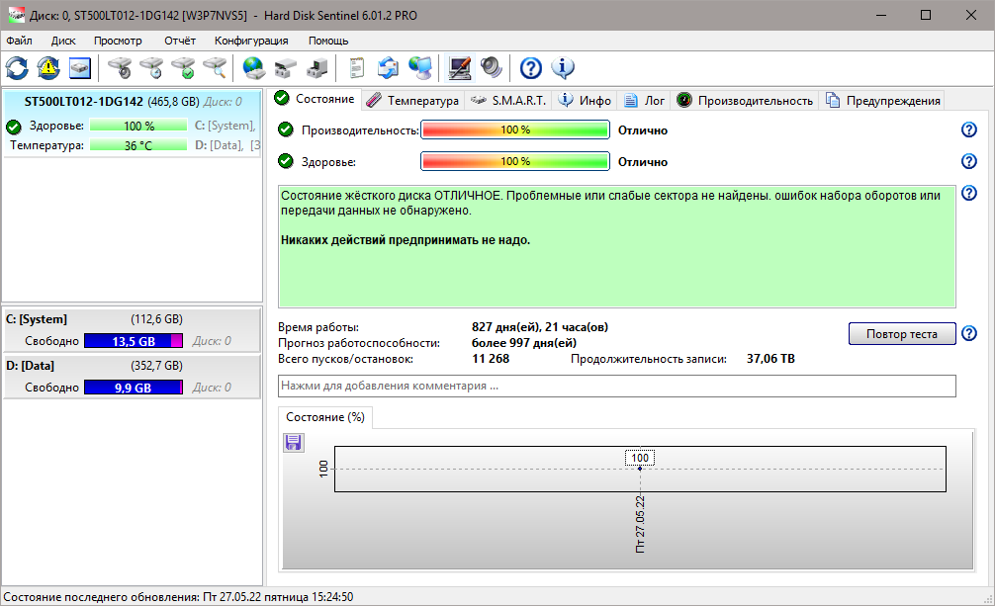995x606 pixels.
Task: Click the disk with magnifier toolbar icon
Action: point(215,68)
